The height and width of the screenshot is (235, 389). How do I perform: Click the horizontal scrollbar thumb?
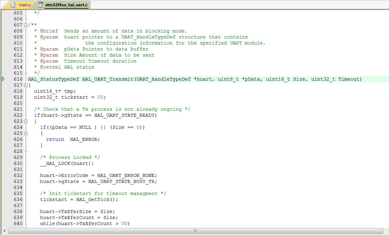(195, 231)
